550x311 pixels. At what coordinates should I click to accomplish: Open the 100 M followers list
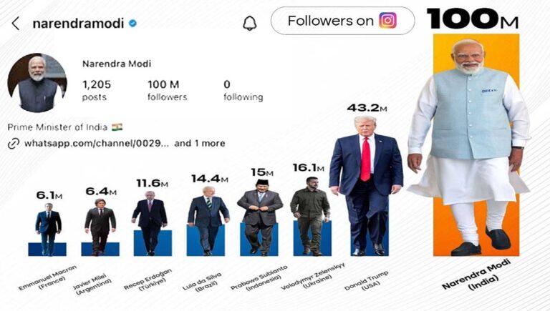167,90
